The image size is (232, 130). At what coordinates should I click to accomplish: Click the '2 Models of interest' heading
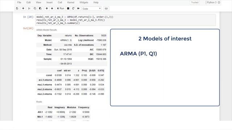pyautogui.click(x=165, y=39)
